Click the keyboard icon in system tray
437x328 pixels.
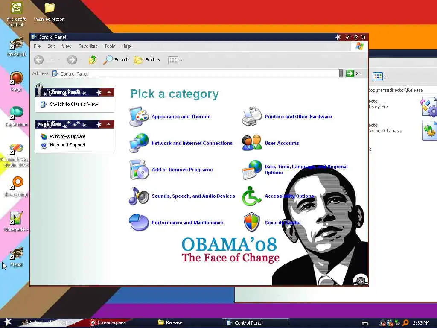365,324
